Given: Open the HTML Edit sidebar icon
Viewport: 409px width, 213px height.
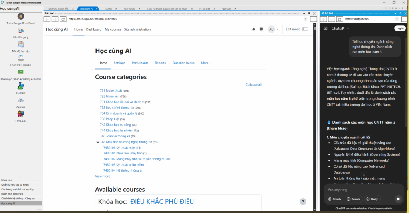Looking at the screenshot, I should [20, 114].
